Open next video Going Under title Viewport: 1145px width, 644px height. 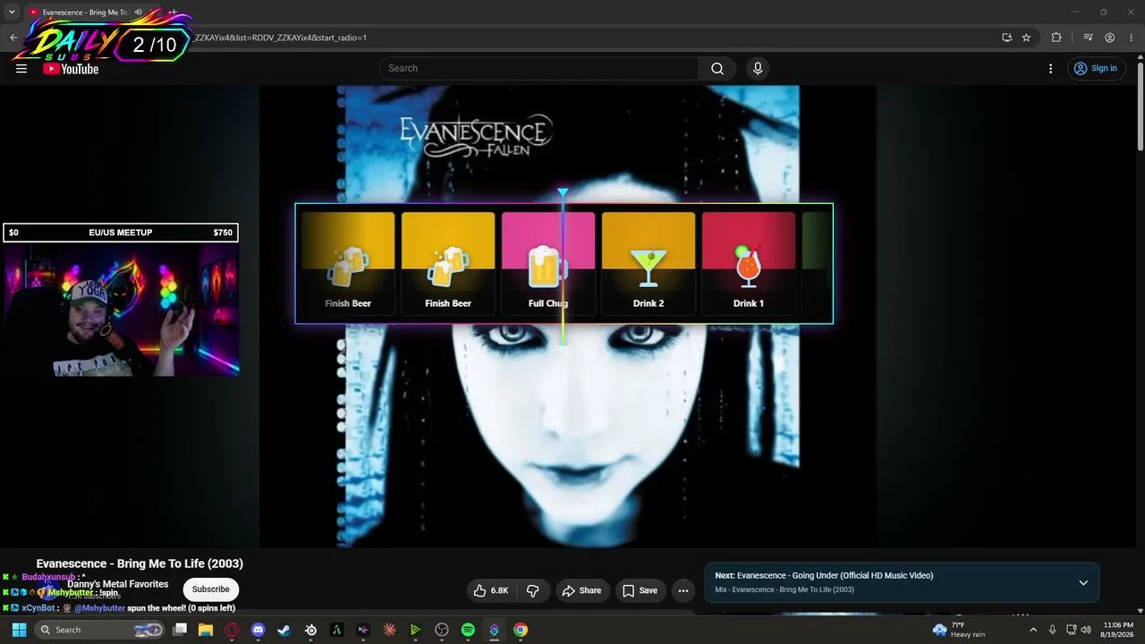835,576
